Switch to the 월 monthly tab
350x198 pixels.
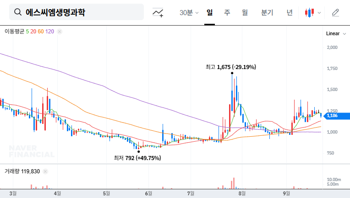pos(245,12)
